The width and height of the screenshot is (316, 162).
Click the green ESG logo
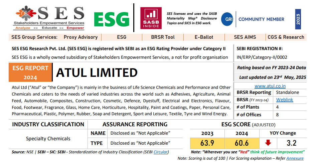pyautogui.click(x=112, y=20)
